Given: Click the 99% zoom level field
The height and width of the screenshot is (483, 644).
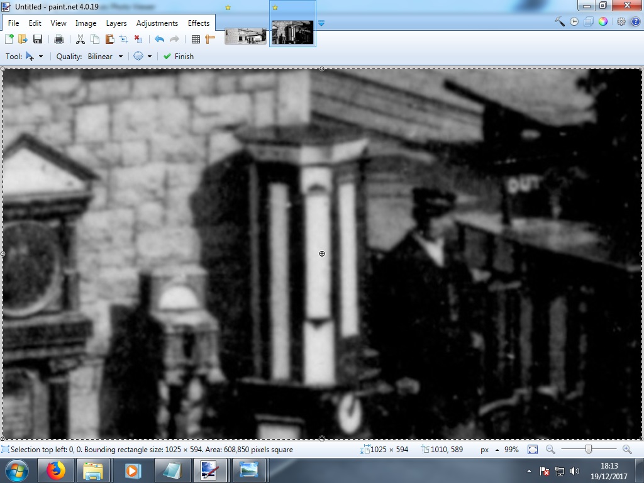Looking at the screenshot, I should (511, 449).
